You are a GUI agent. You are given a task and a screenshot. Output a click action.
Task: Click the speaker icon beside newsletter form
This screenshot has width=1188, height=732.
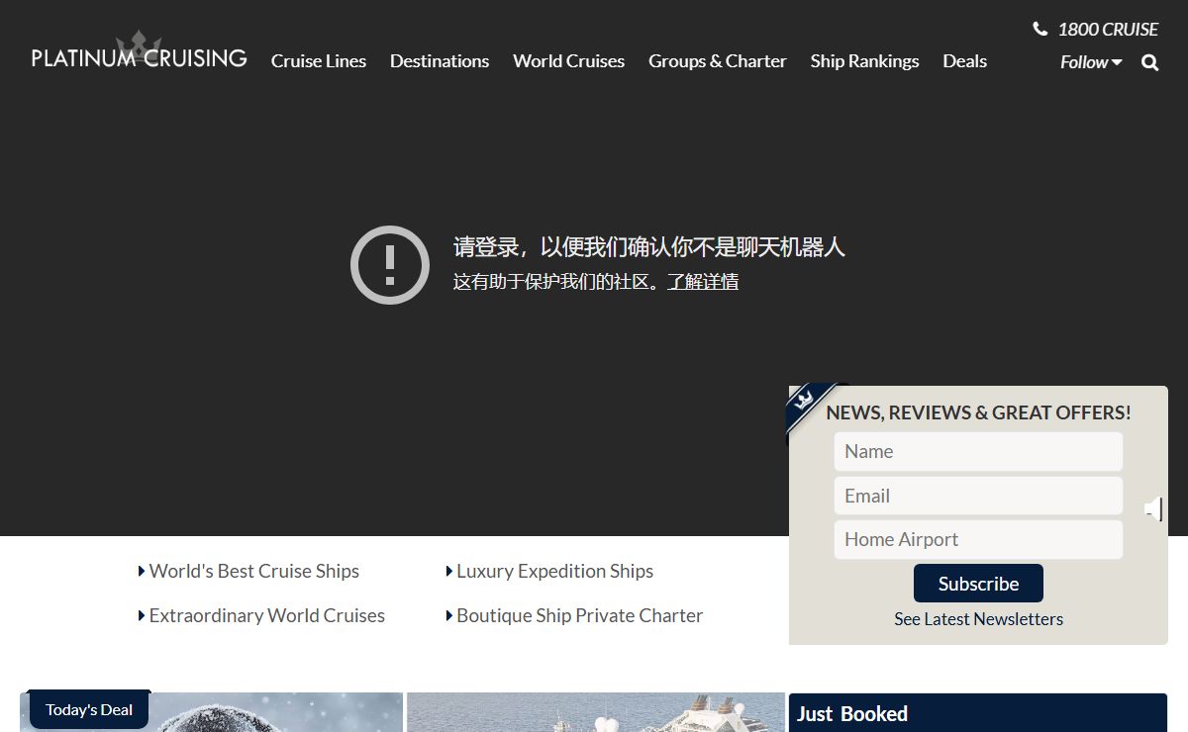point(1153,509)
